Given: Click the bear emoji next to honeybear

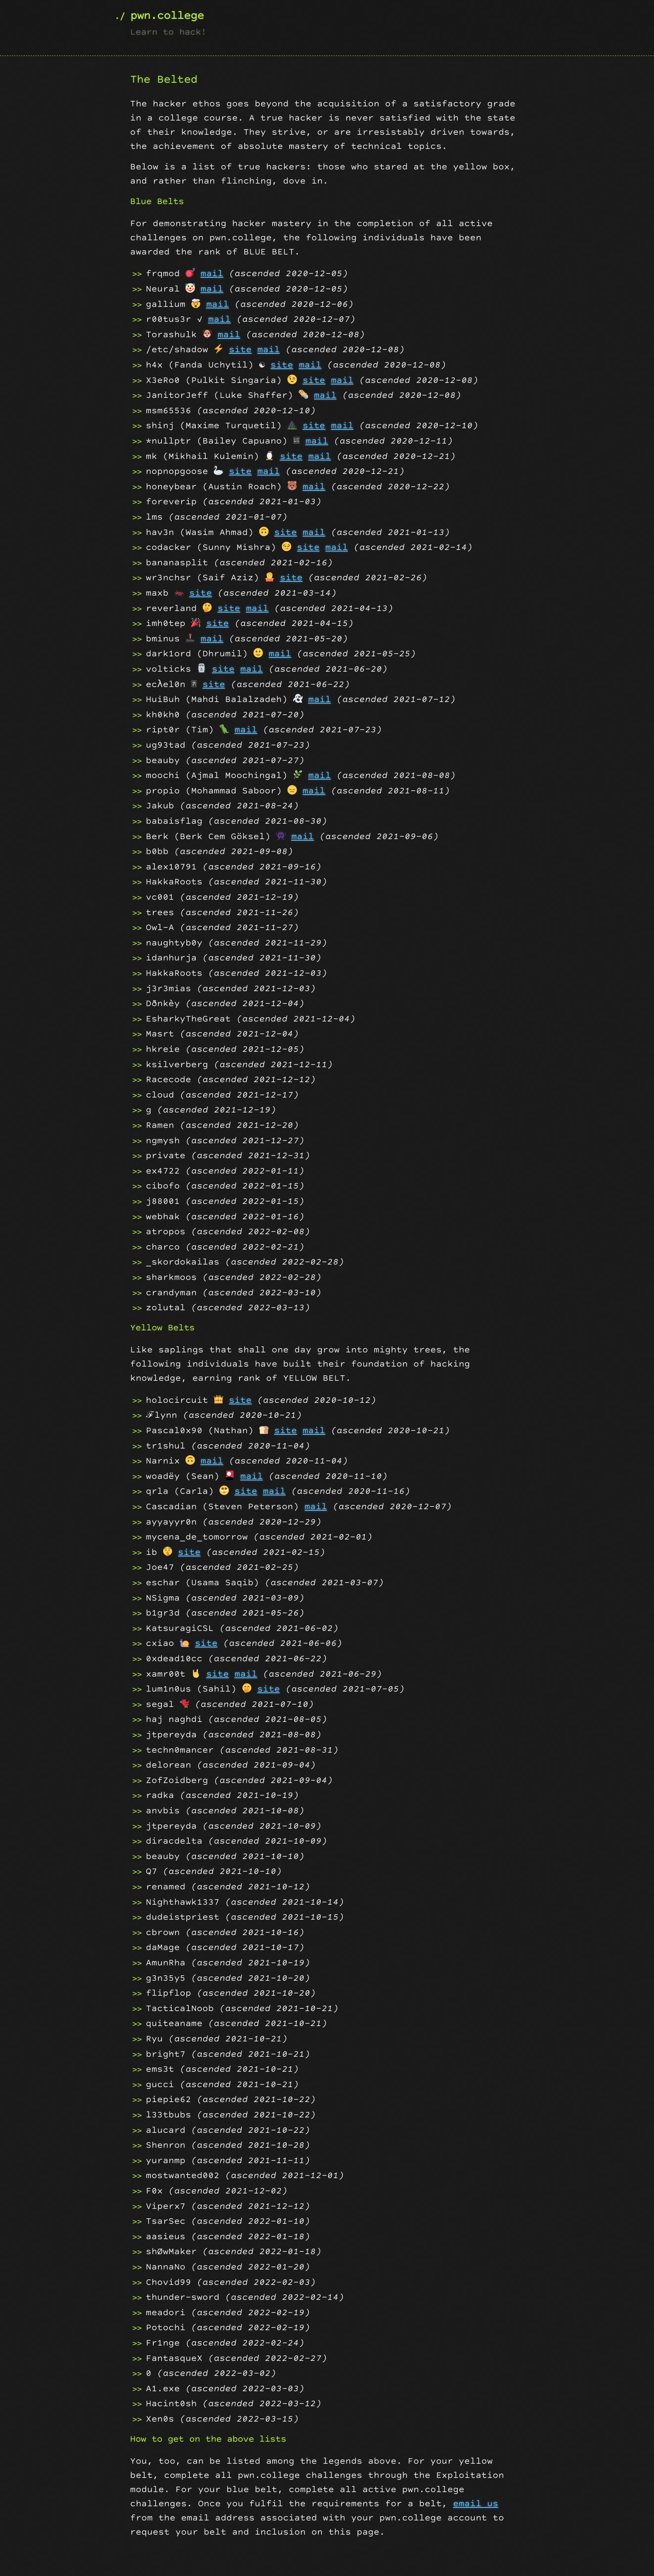Looking at the screenshot, I should [x=292, y=487].
